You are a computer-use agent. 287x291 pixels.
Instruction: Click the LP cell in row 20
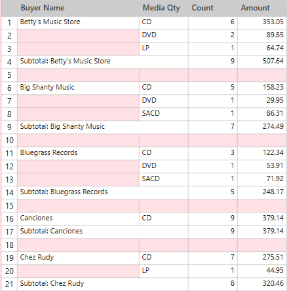164,271
